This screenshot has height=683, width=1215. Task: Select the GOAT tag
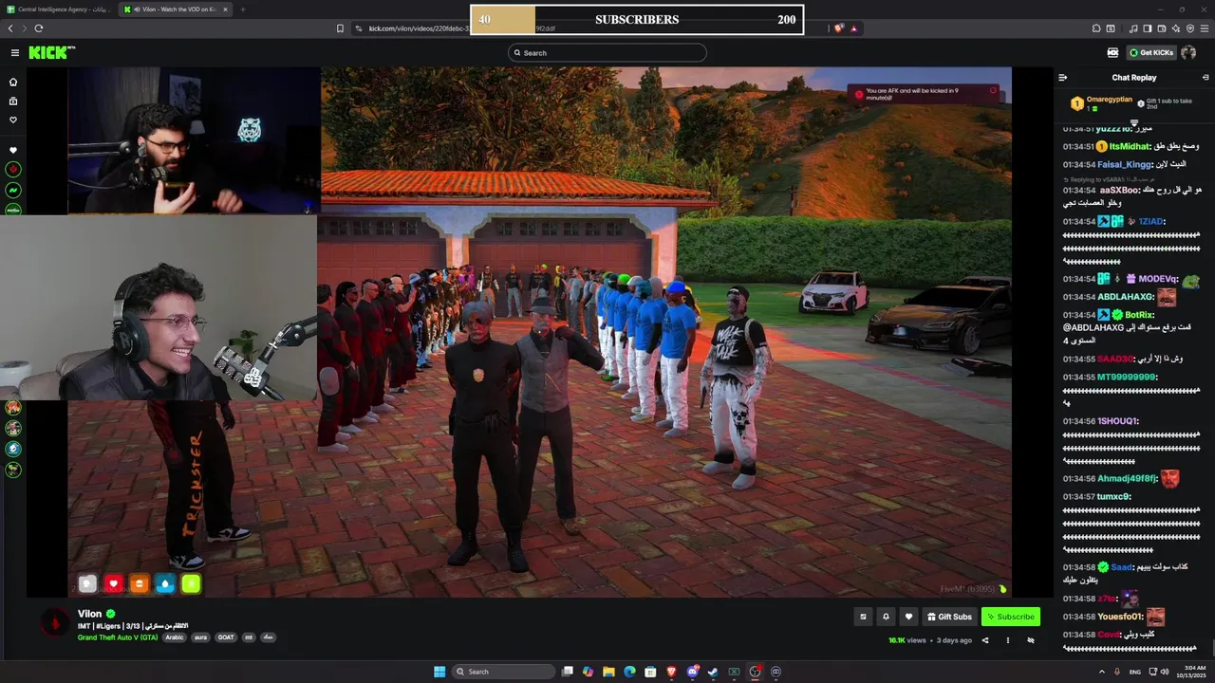click(226, 637)
